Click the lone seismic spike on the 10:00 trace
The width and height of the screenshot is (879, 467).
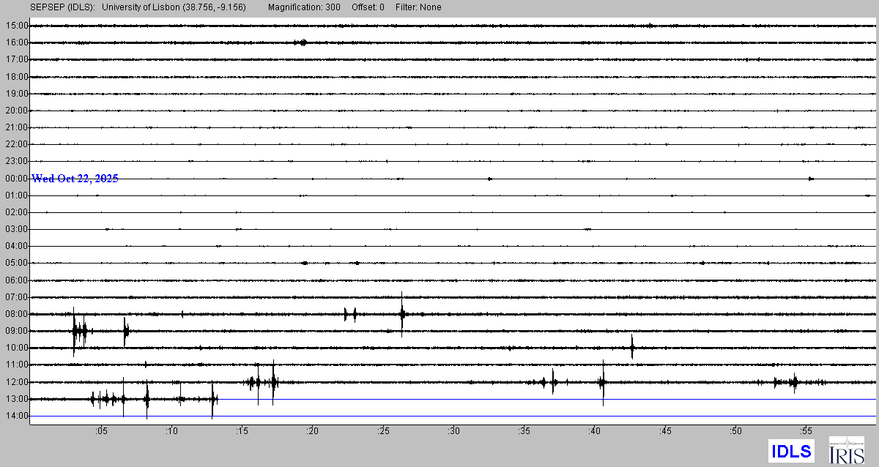click(x=631, y=347)
